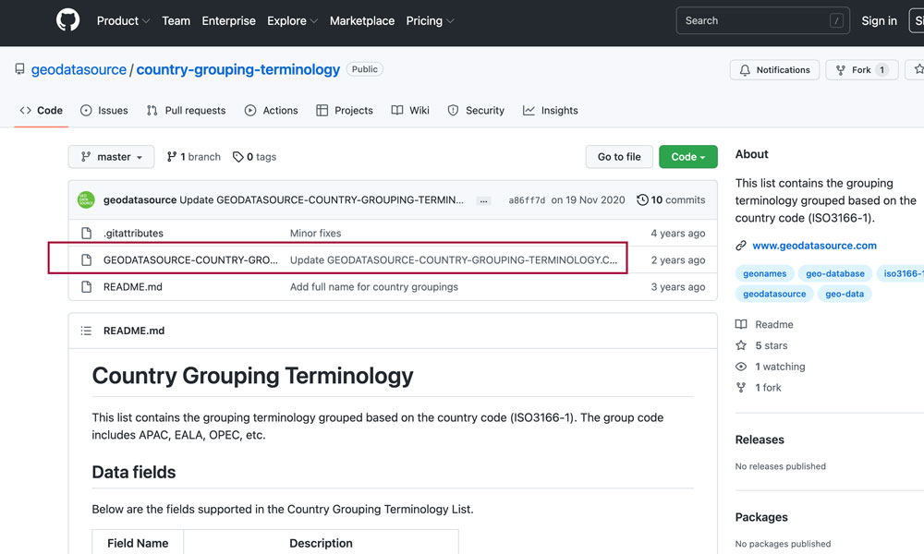Click the Notifications button
Image resolution: width=924 pixels, height=554 pixels.
click(775, 70)
